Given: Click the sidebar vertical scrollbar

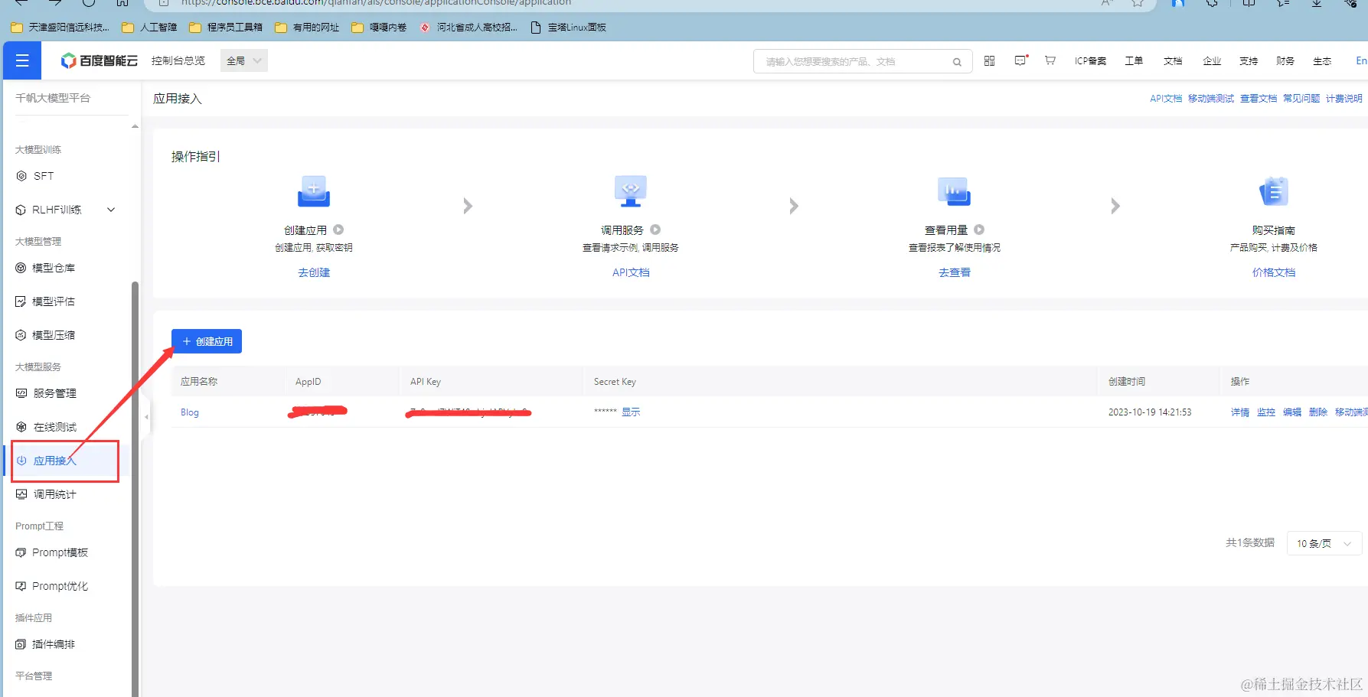Looking at the screenshot, I should click(135, 488).
